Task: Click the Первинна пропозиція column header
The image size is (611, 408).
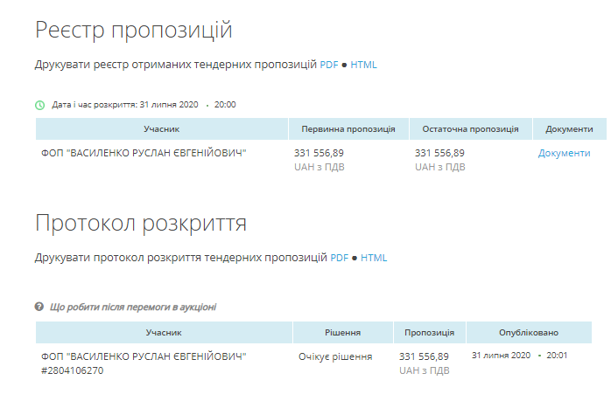Action: coord(348,129)
